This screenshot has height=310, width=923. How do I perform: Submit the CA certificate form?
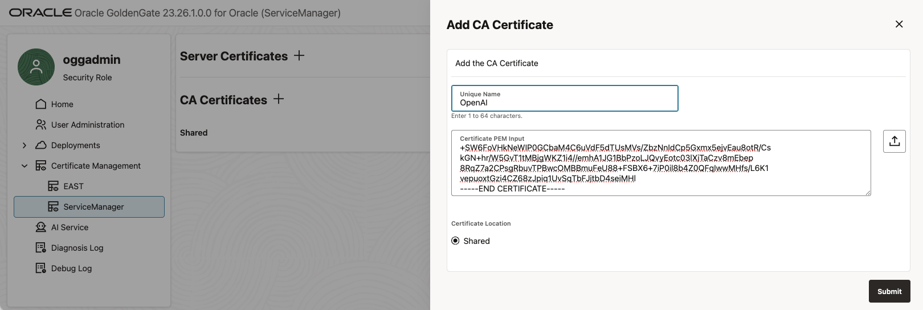pyautogui.click(x=889, y=291)
